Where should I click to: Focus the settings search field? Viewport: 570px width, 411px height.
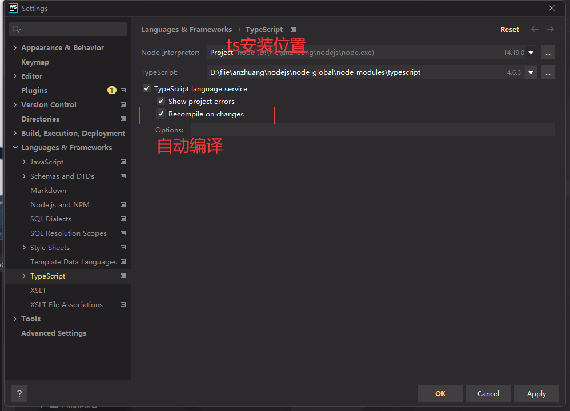point(68,29)
